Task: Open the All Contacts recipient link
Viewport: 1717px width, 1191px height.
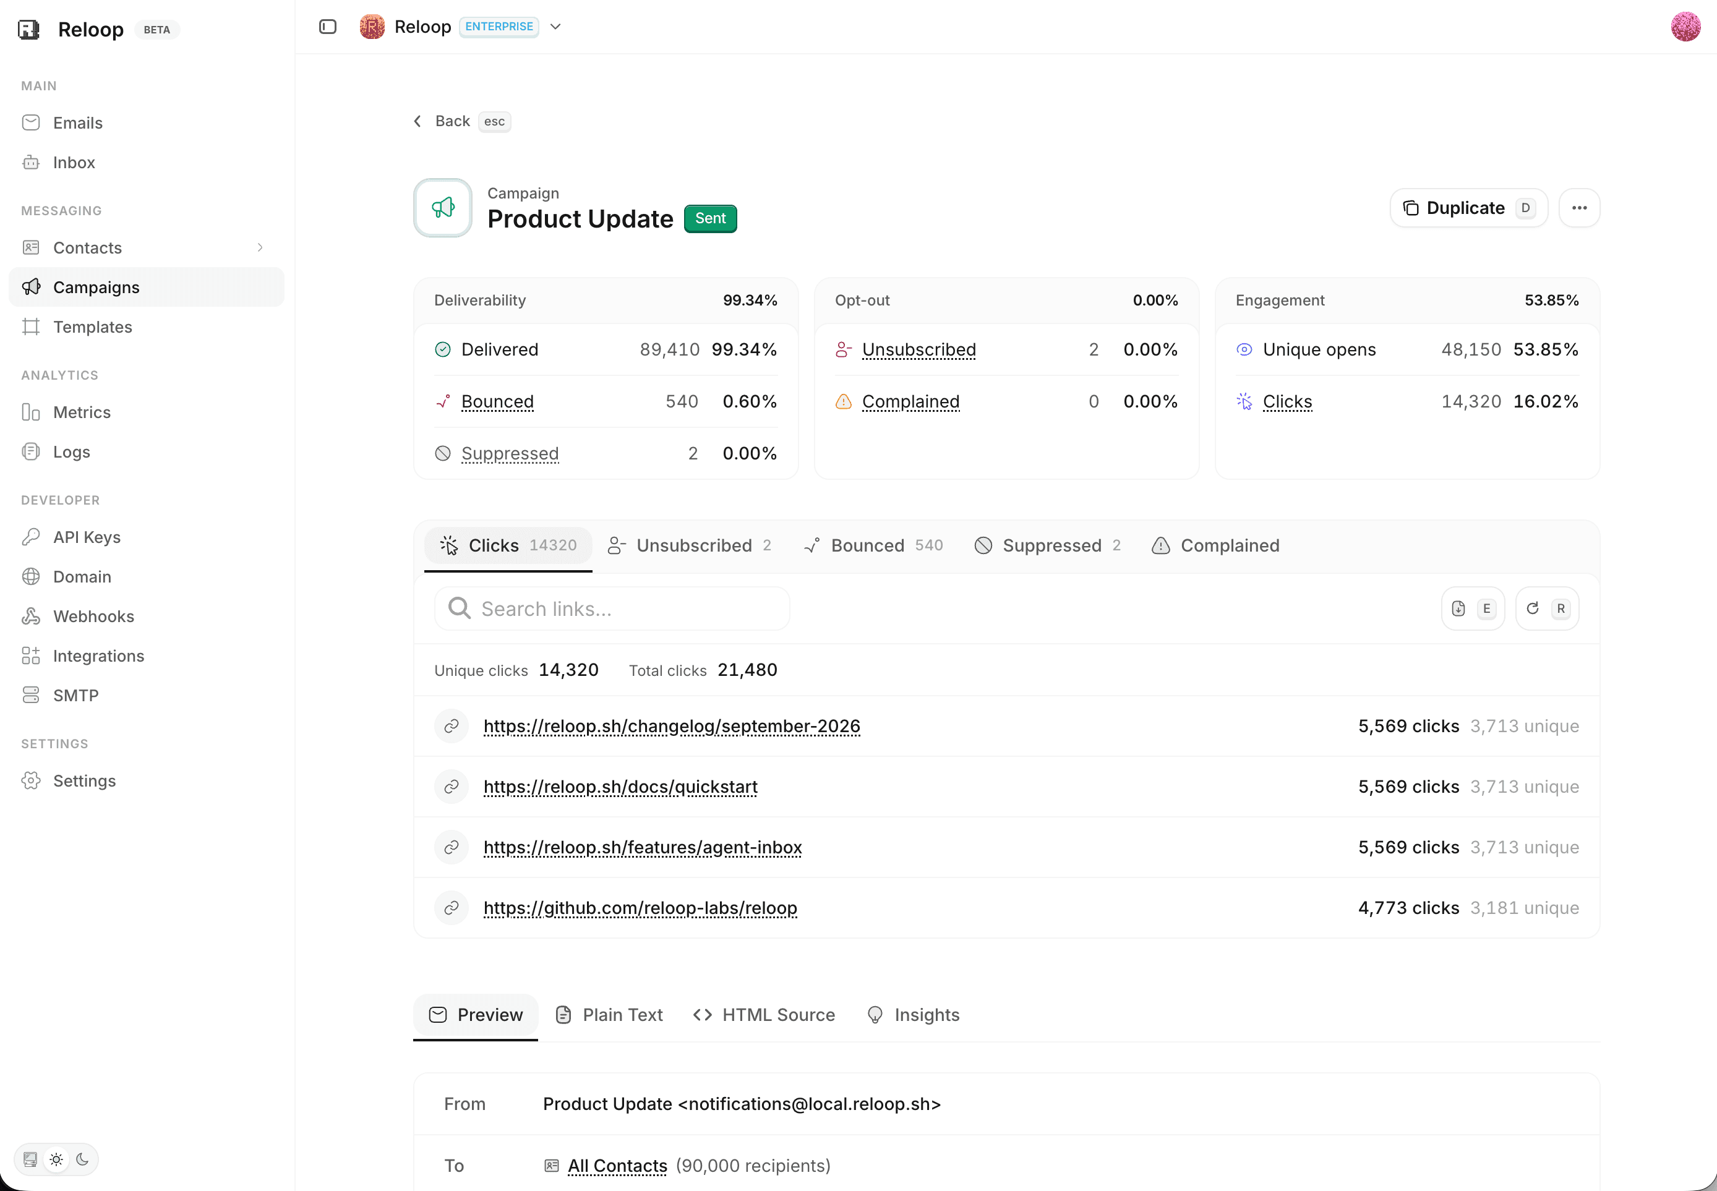Action: pyautogui.click(x=617, y=1166)
